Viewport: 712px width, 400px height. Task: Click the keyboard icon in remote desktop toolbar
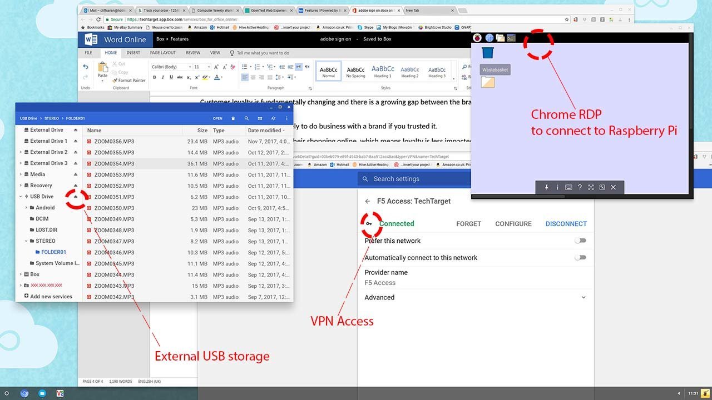(568, 187)
